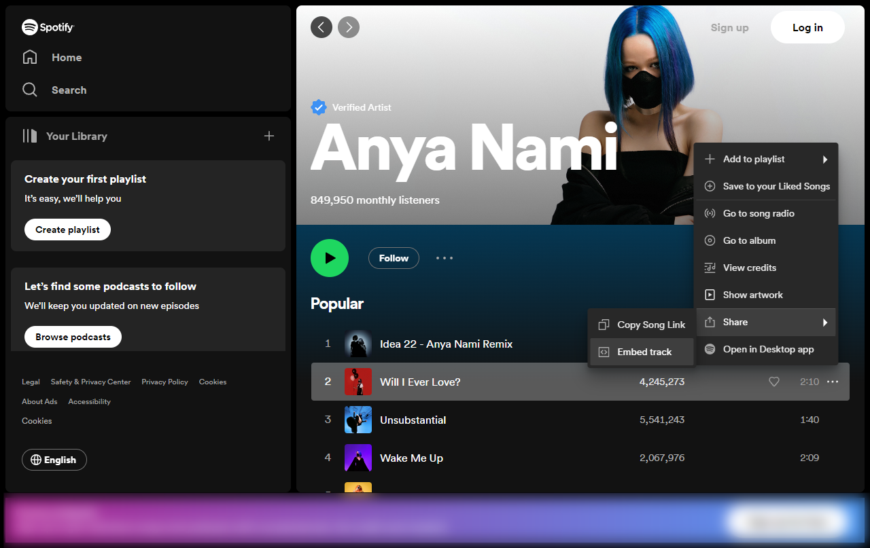The image size is (870, 548).
Task: Navigate back with the left arrow button
Action: pyautogui.click(x=321, y=27)
